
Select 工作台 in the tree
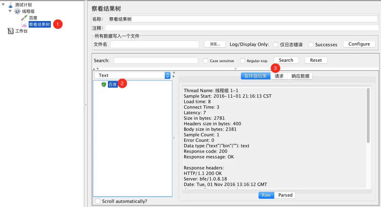pos(21,31)
